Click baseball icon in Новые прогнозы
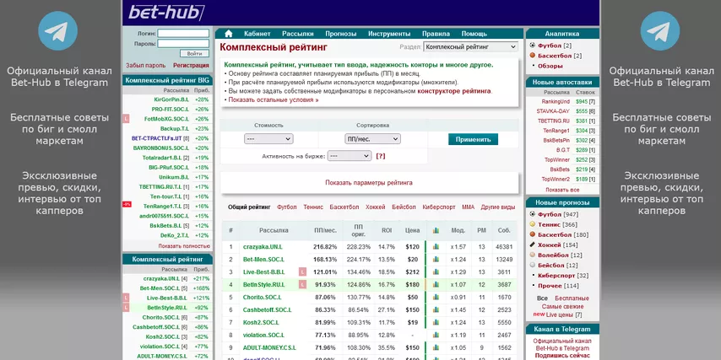This screenshot has width=721, height=360. point(533,265)
